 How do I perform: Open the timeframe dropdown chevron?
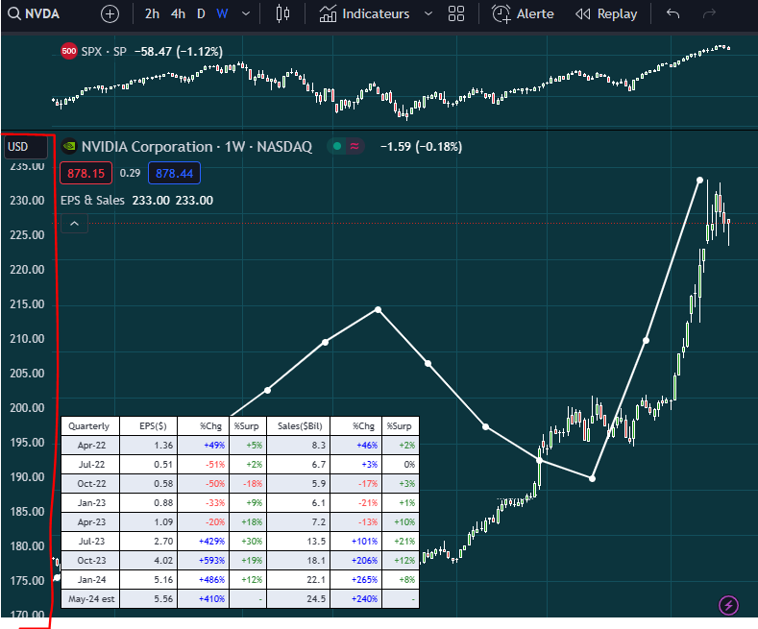246,13
